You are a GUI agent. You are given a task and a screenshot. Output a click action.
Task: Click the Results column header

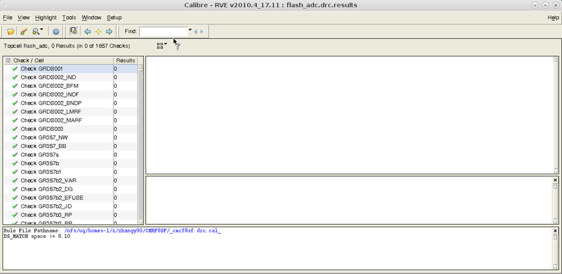pyautogui.click(x=125, y=60)
